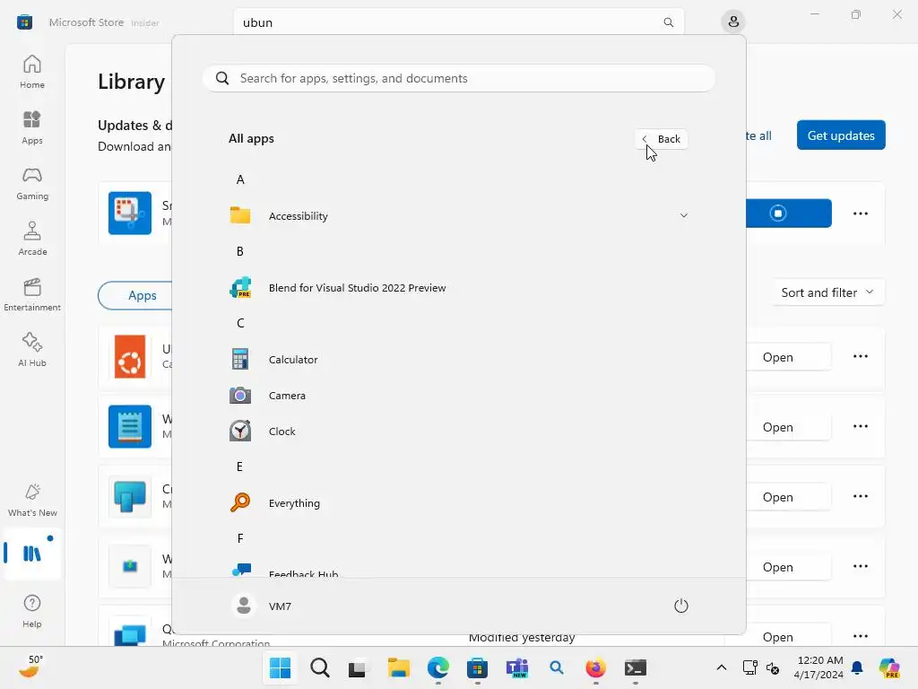Expand the Accessibility folder

coord(458,215)
